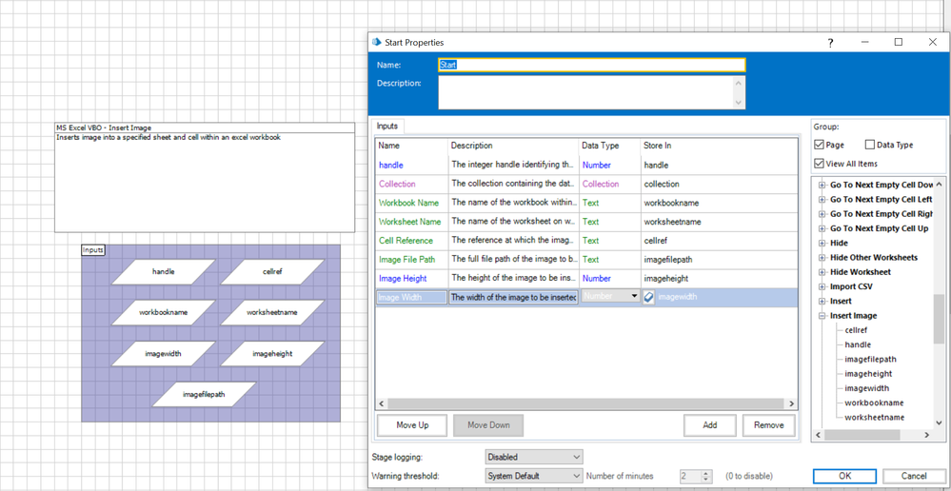Image resolution: width=951 pixels, height=491 pixels.
Task: Open the Stage logging dropdown
Action: coord(533,457)
